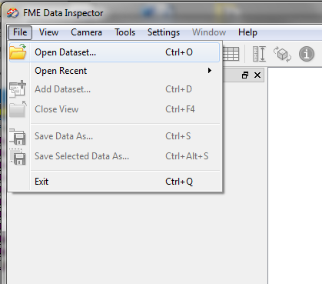Click the Save Selected Data As icon

pos(18,156)
